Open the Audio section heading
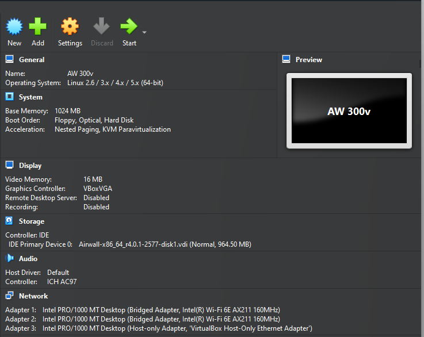This screenshot has width=424, height=337. (28, 259)
